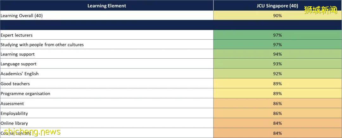
Task: Click the 86% Assessment cell
Action: pos(277,103)
